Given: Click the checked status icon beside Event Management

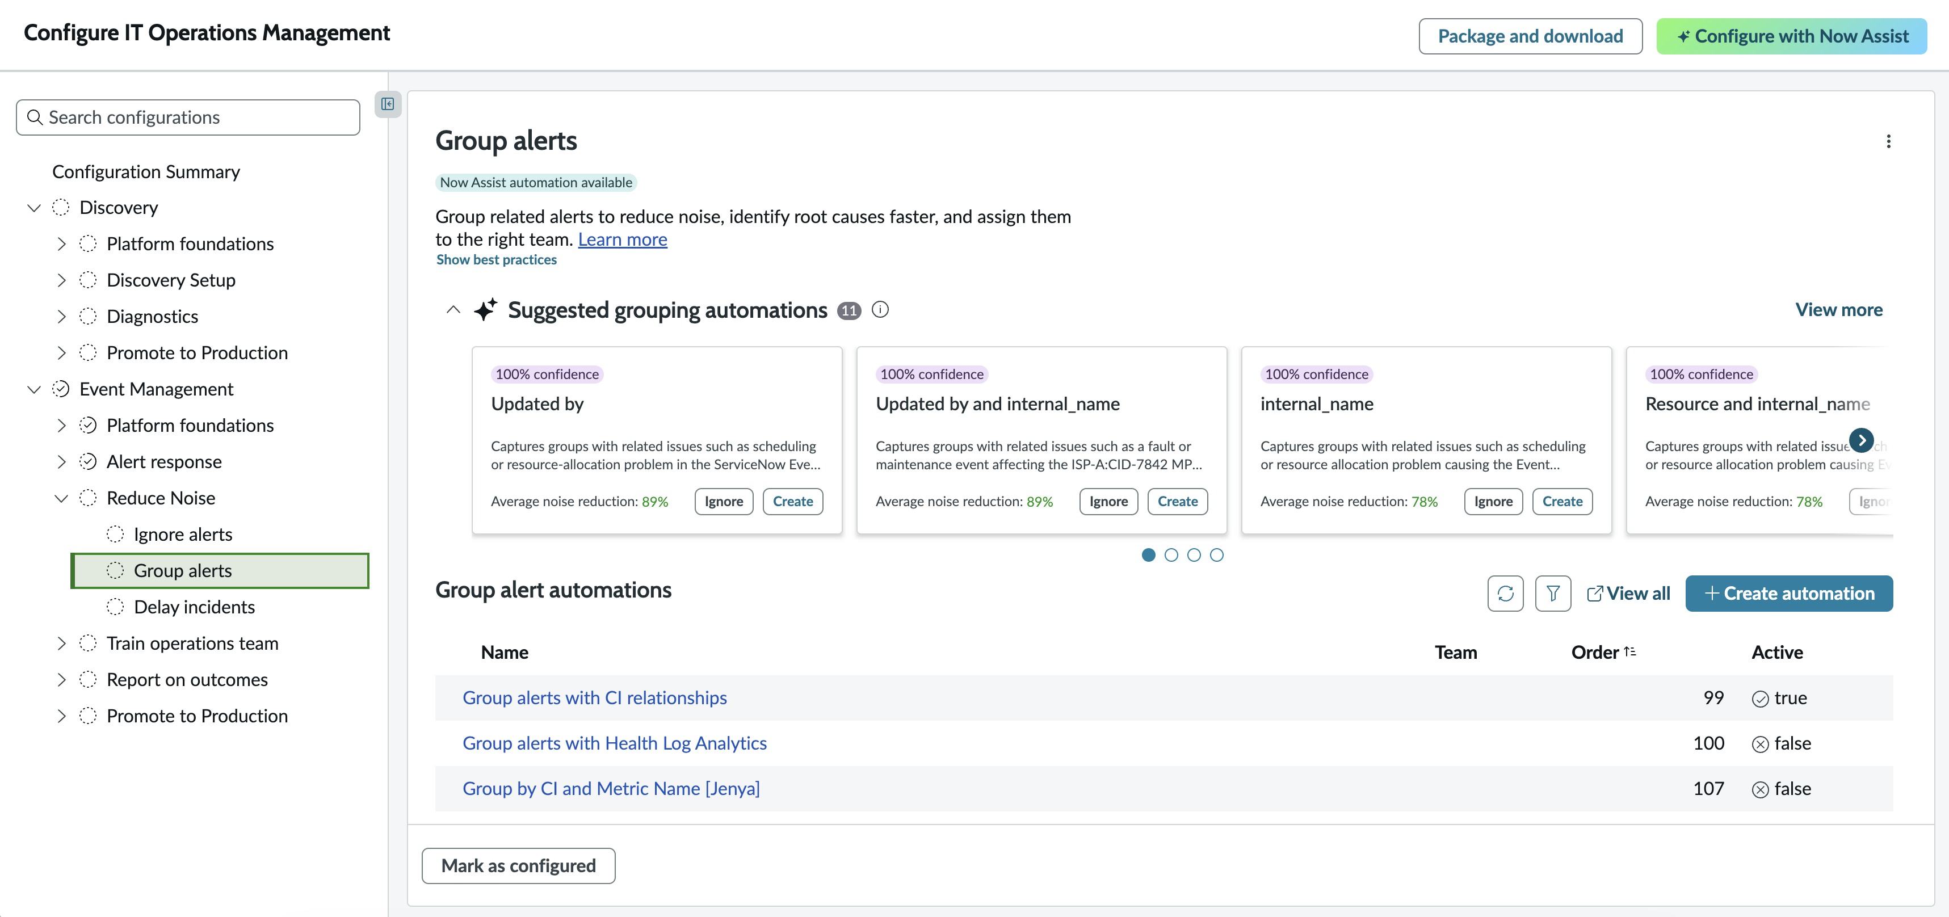Looking at the screenshot, I should 61,389.
